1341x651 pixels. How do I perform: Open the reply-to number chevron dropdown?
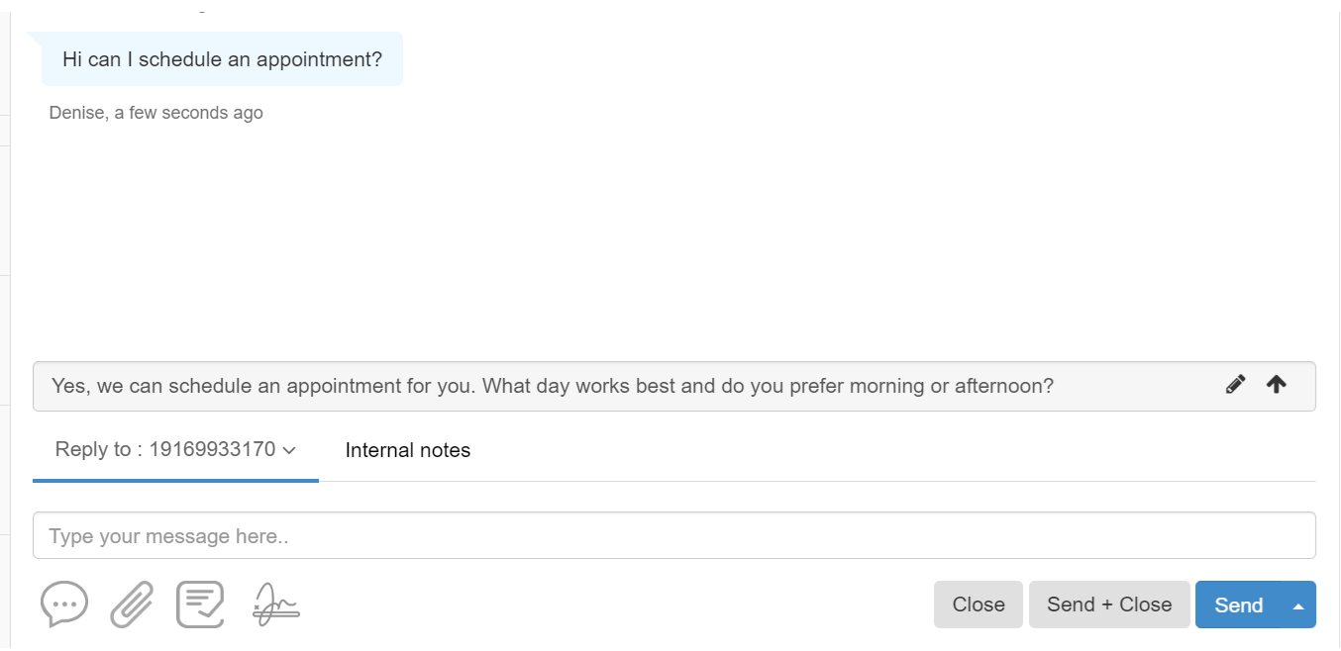[289, 450]
